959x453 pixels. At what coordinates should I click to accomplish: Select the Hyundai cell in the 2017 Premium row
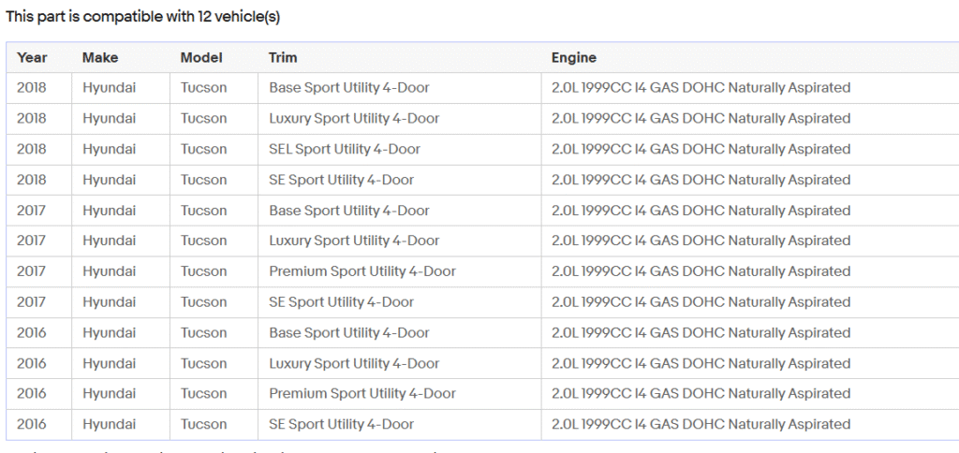coord(109,271)
